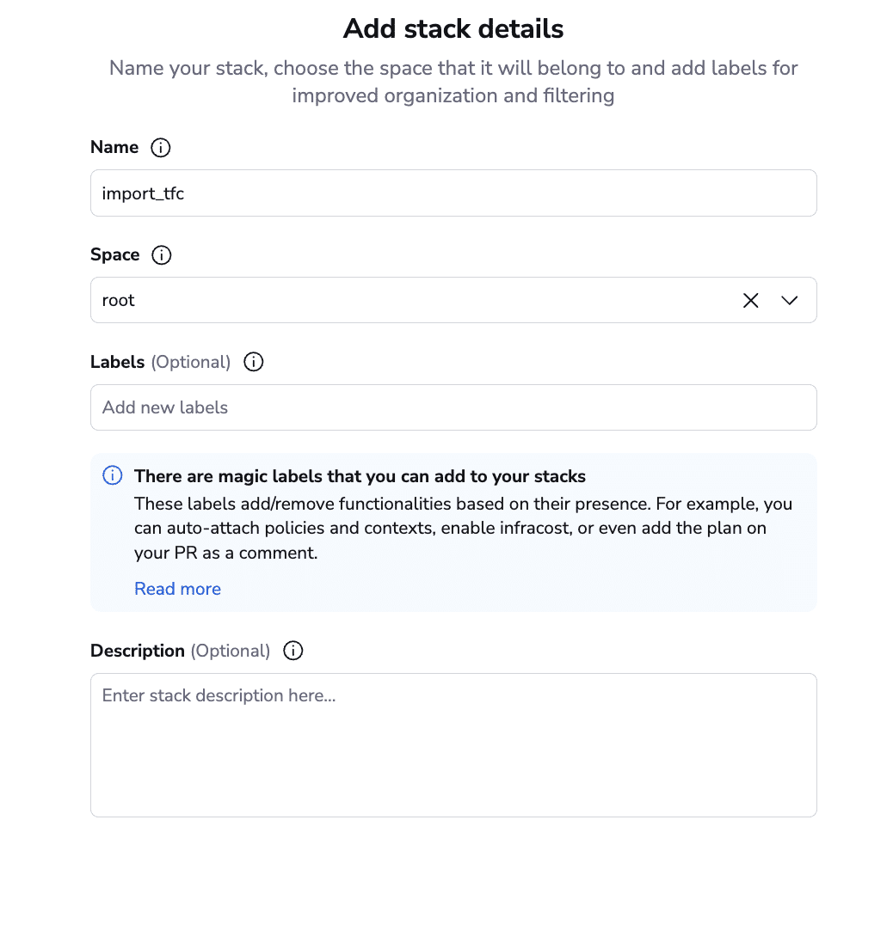Click the Add stack details heading
Viewport: 893px width, 930px height.
point(453,29)
